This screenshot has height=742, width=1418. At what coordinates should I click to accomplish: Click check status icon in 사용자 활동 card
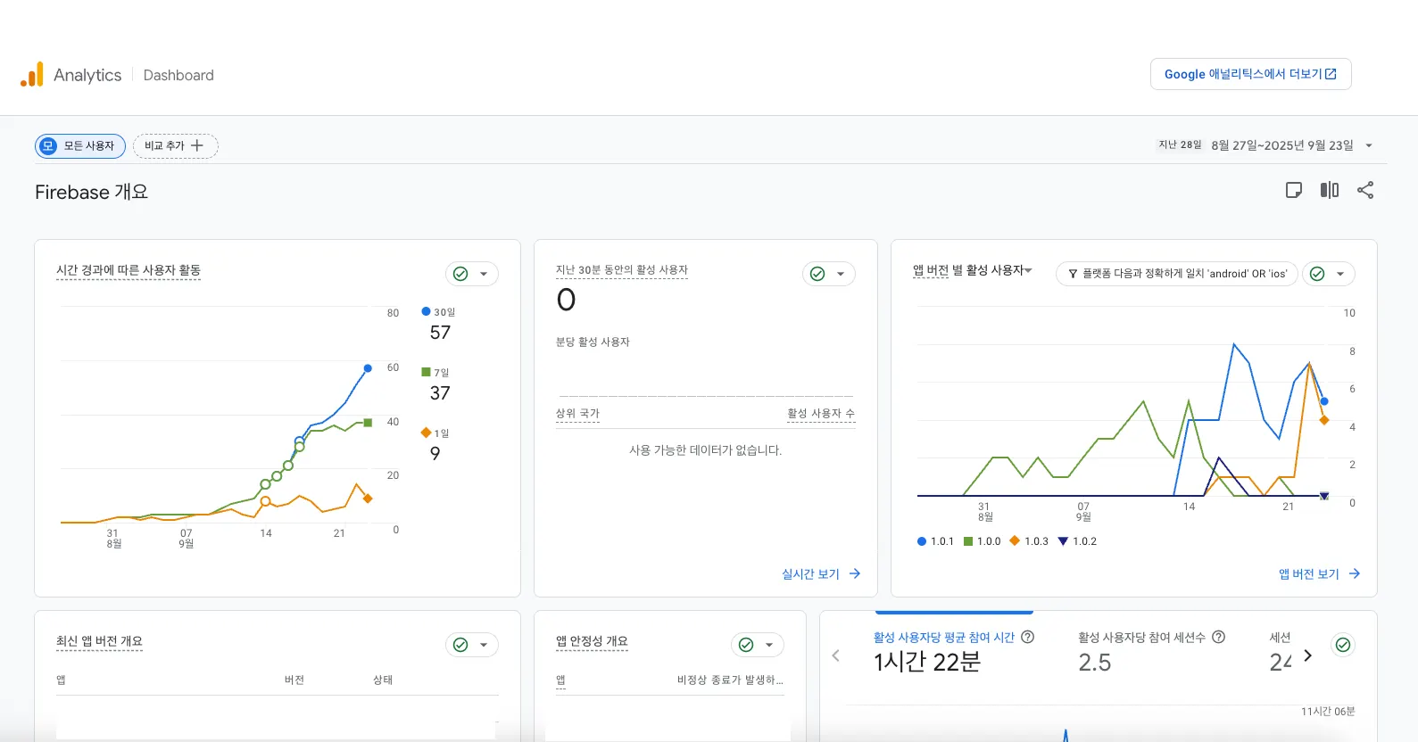click(x=460, y=274)
